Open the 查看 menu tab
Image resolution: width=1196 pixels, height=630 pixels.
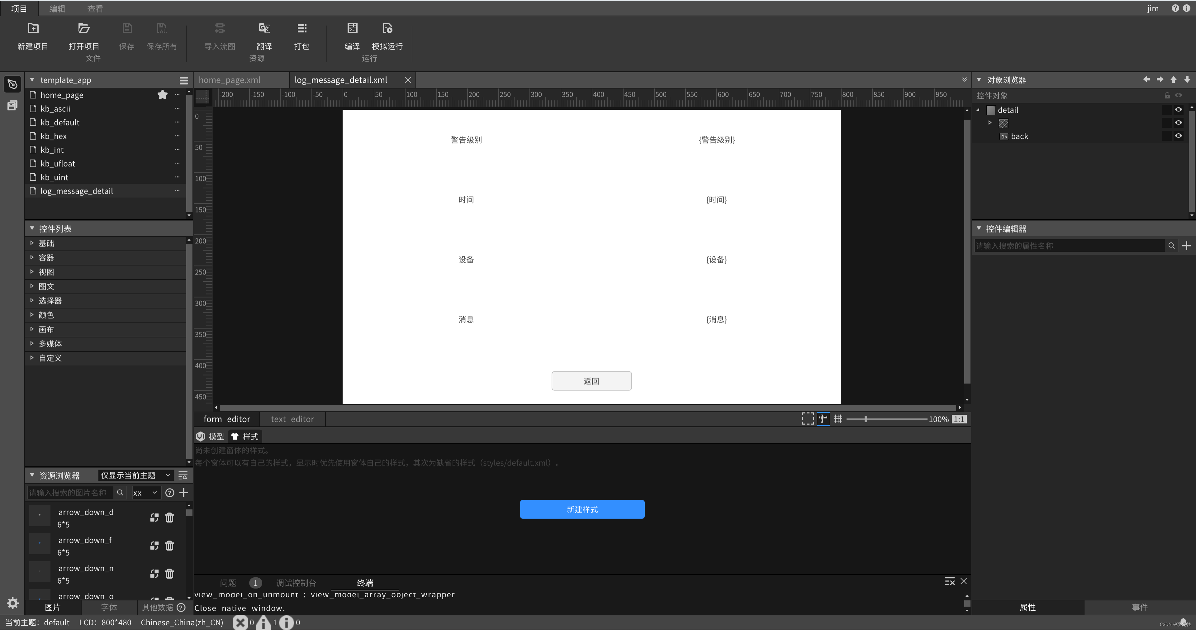pos(95,8)
